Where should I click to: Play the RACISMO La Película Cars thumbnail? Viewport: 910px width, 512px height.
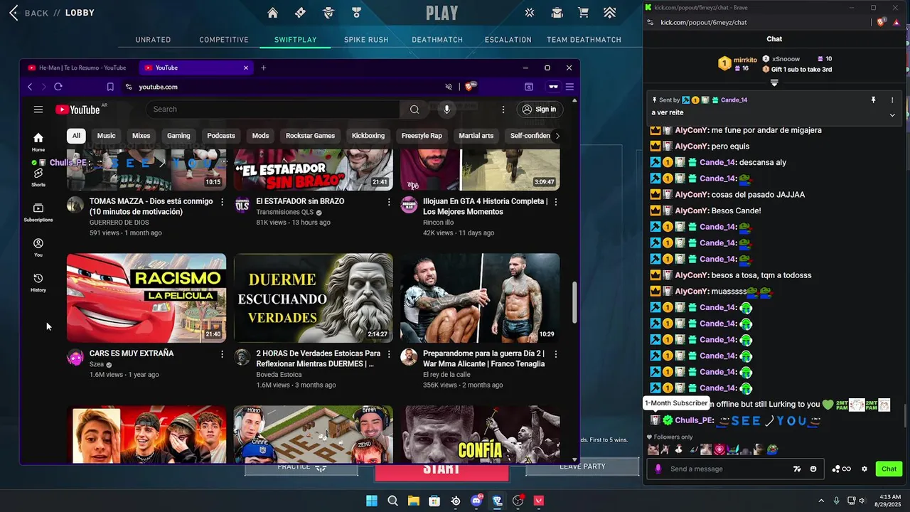click(146, 298)
